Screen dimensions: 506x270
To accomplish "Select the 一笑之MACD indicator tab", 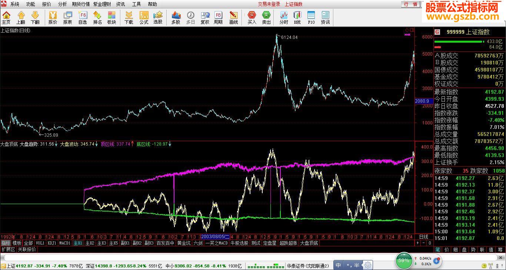I will (x=217, y=243).
